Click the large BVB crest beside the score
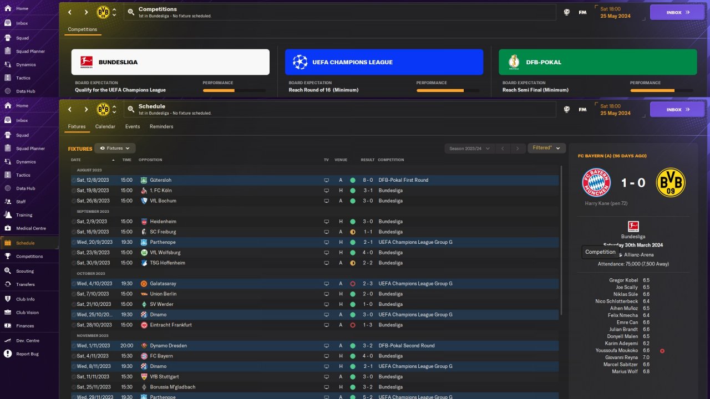Image resolution: width=710 pixels, height=399 pixels. click(x=671, y=183)
